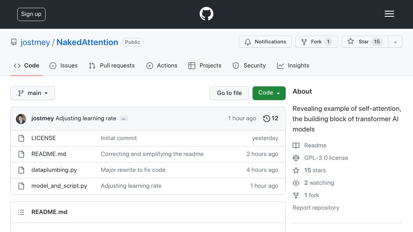This screenshot has width=413, height=232.
Task: Star the NakedAttention repository
Action: click(364, 42)
